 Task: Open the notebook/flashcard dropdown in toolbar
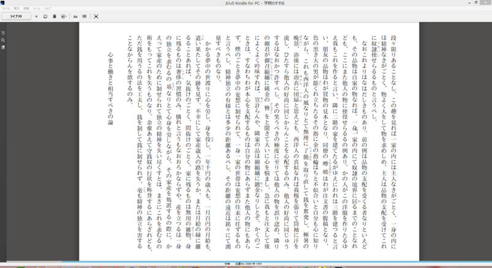click(x=64, y=17)
